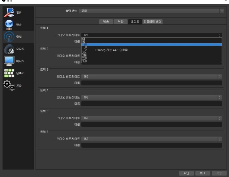Choose 96 in the bitrate list
Image resolution: width=229 pixels, height=177 pixels.
coord(152,42)
